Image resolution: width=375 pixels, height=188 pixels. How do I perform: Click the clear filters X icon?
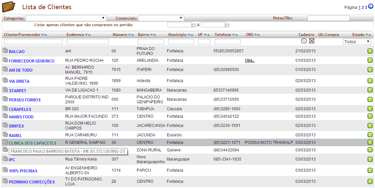coord(312,41)
